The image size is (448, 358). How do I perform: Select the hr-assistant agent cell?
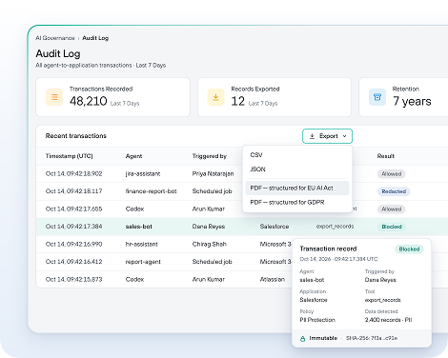click(x=142, y=244)
